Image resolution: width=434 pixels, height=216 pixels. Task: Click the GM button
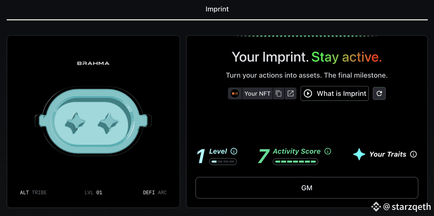[307, 188]
